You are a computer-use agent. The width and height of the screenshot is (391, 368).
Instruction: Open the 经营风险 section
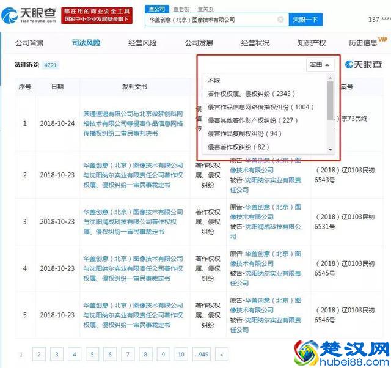(142, 43)
